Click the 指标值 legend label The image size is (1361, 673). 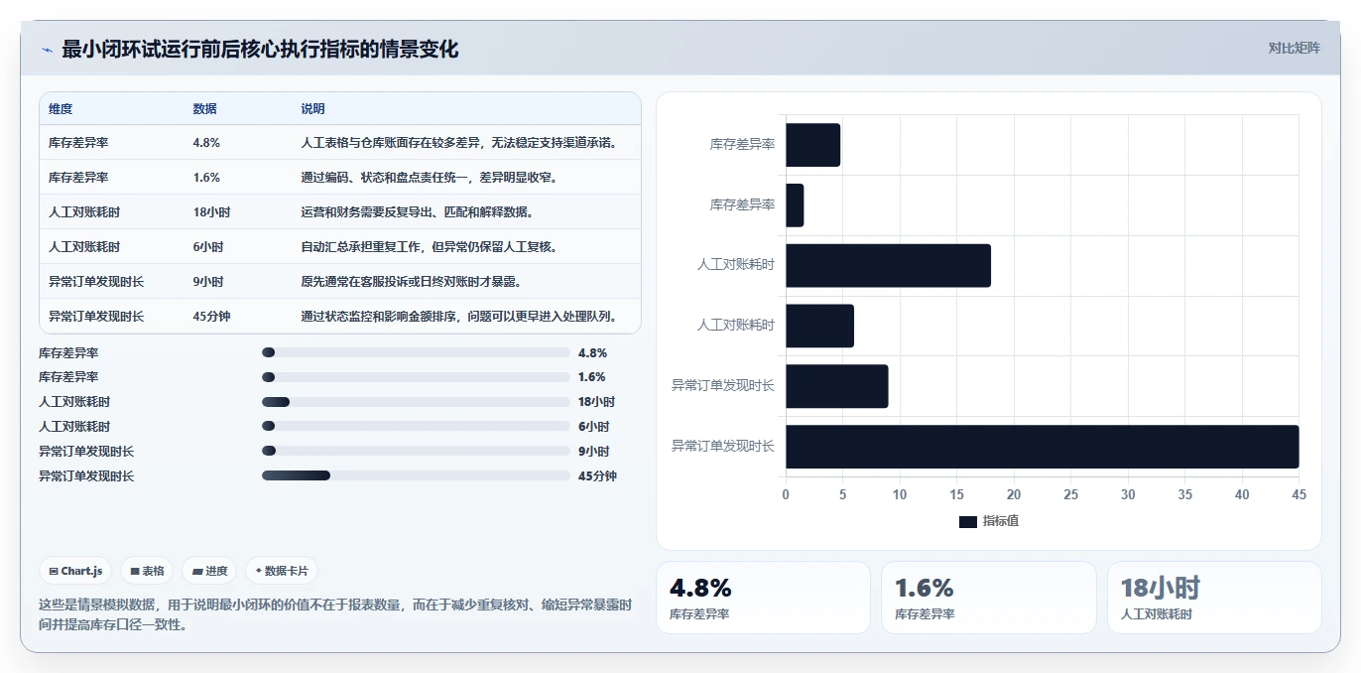(x=1001, y=521)
